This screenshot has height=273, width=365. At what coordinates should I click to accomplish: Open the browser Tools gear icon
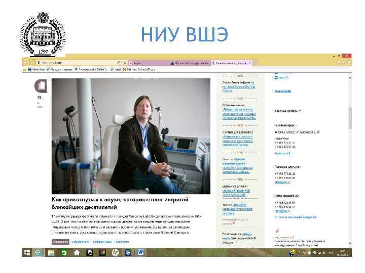348,63
